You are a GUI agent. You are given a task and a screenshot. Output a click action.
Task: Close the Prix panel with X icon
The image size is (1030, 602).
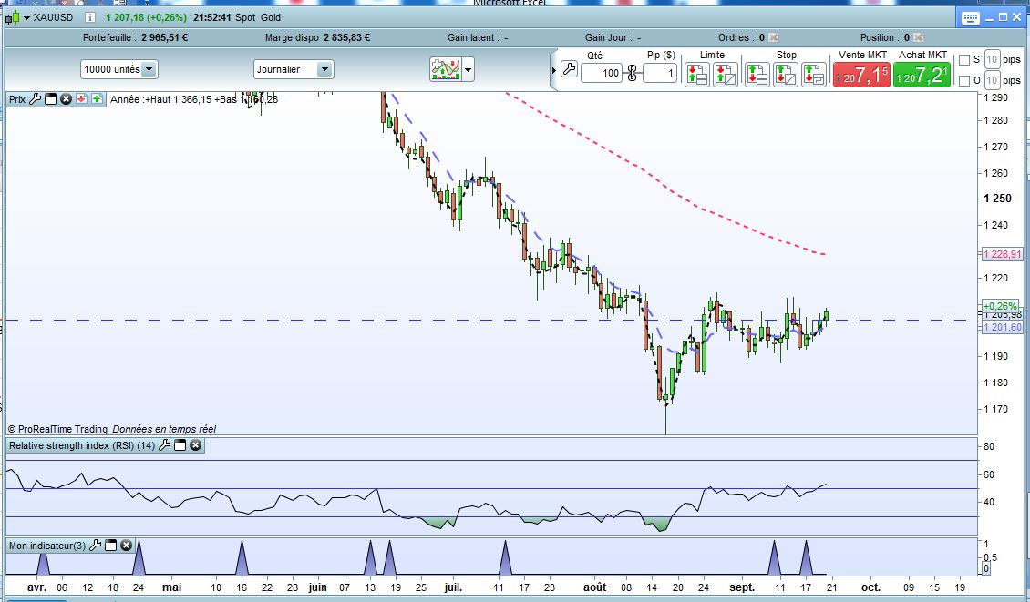(66, 99)
